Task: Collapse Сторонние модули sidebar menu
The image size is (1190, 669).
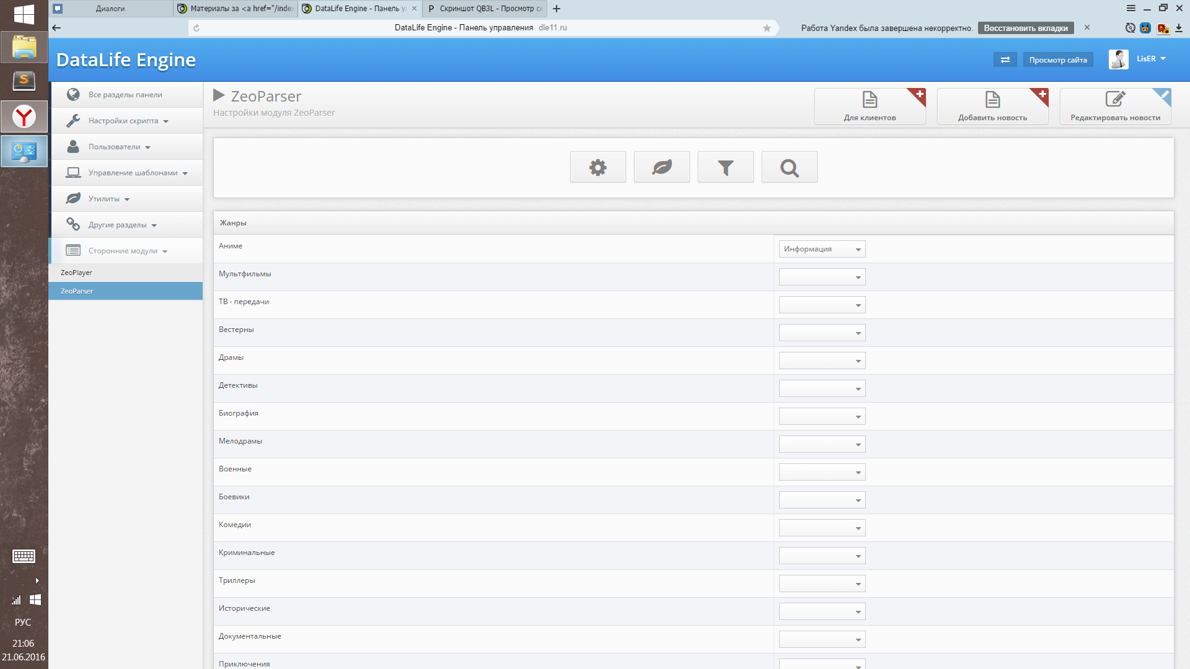Action: click(126, 251)
